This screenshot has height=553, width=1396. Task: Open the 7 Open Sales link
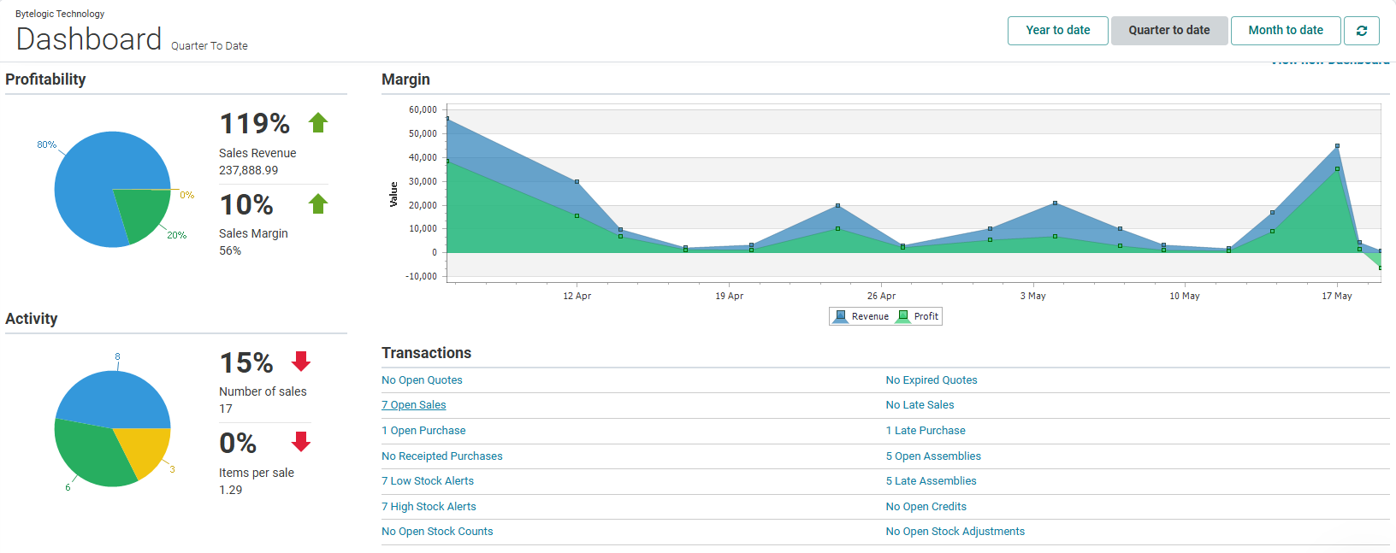414,405
